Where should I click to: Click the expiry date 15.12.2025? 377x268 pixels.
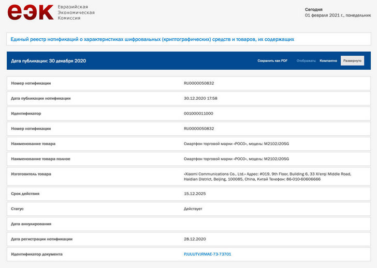tap(195, 194)
